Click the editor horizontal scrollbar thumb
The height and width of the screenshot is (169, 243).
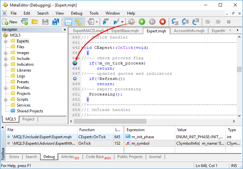pyautogui.click(x=110, y=121)
